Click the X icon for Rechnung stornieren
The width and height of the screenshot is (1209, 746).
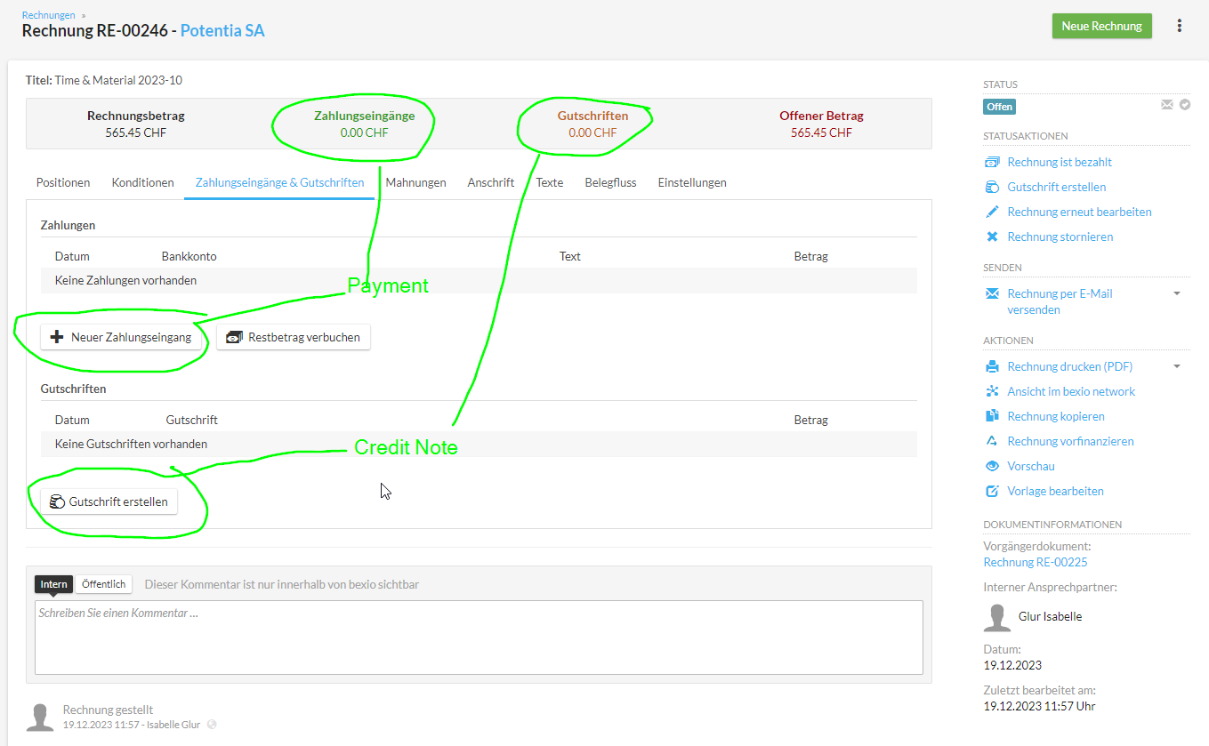(x=993, y=237)
